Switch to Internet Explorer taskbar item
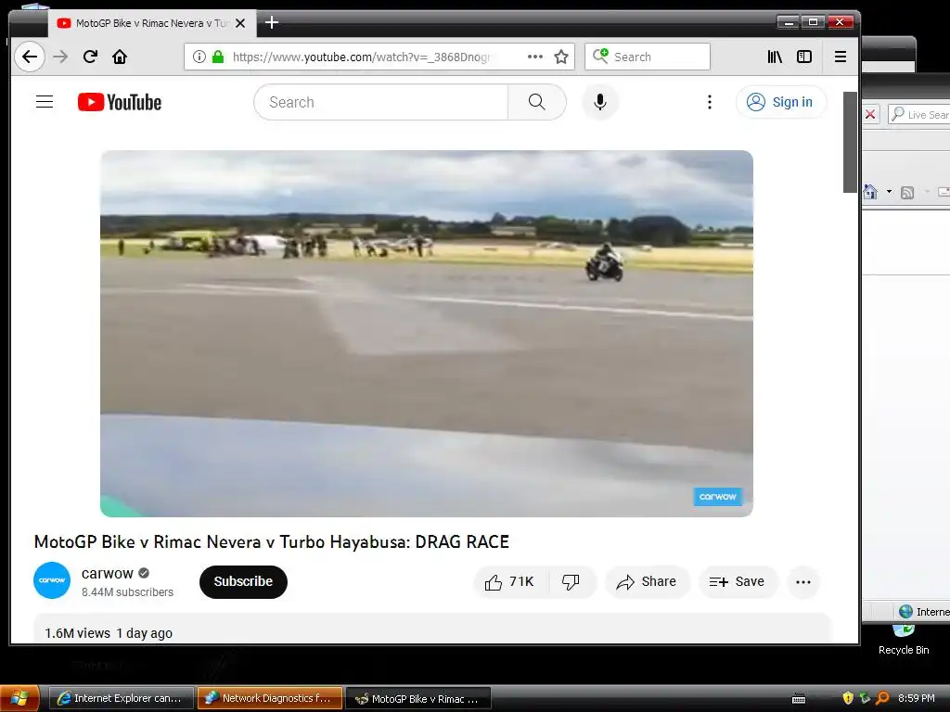The height and width of the screenshot is (712, 950). point(121,699)
